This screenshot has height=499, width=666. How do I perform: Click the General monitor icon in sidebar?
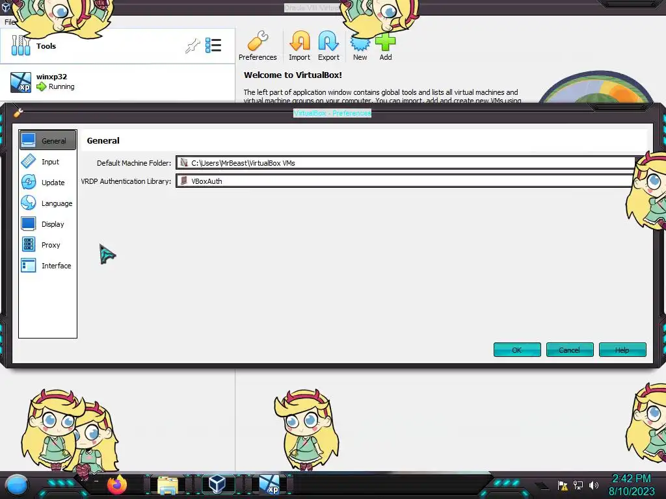point(29,140)
